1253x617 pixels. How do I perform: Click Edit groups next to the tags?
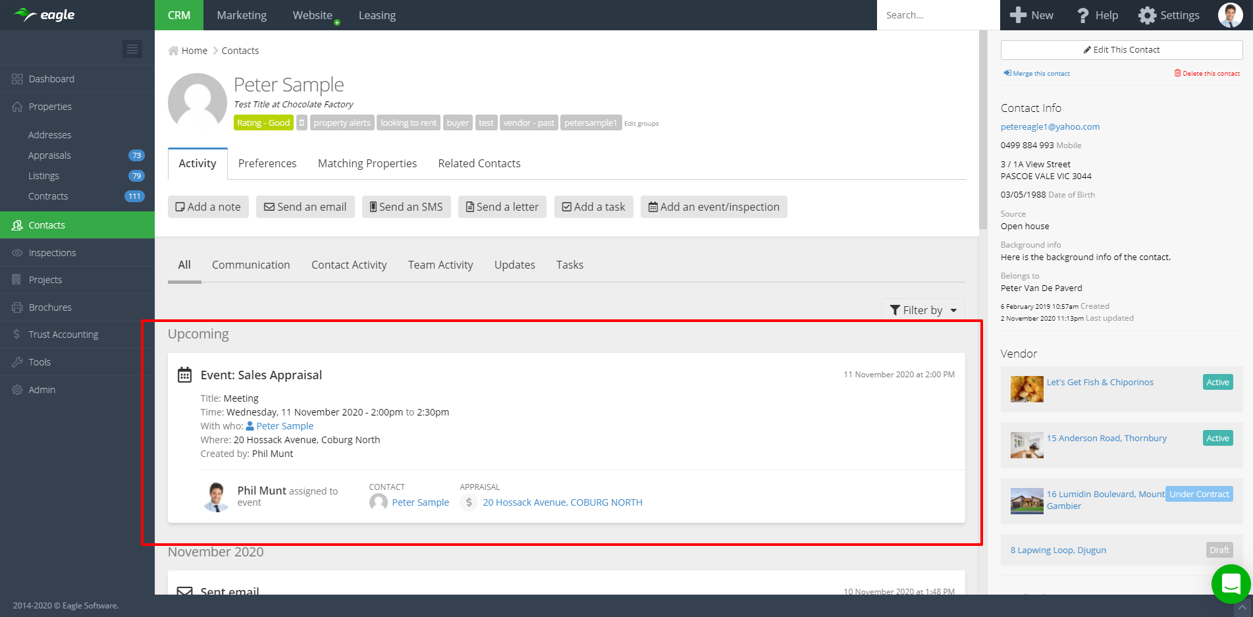coord(641,124)
